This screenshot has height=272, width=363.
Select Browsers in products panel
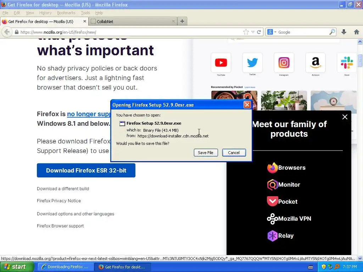tap(286, 168)
